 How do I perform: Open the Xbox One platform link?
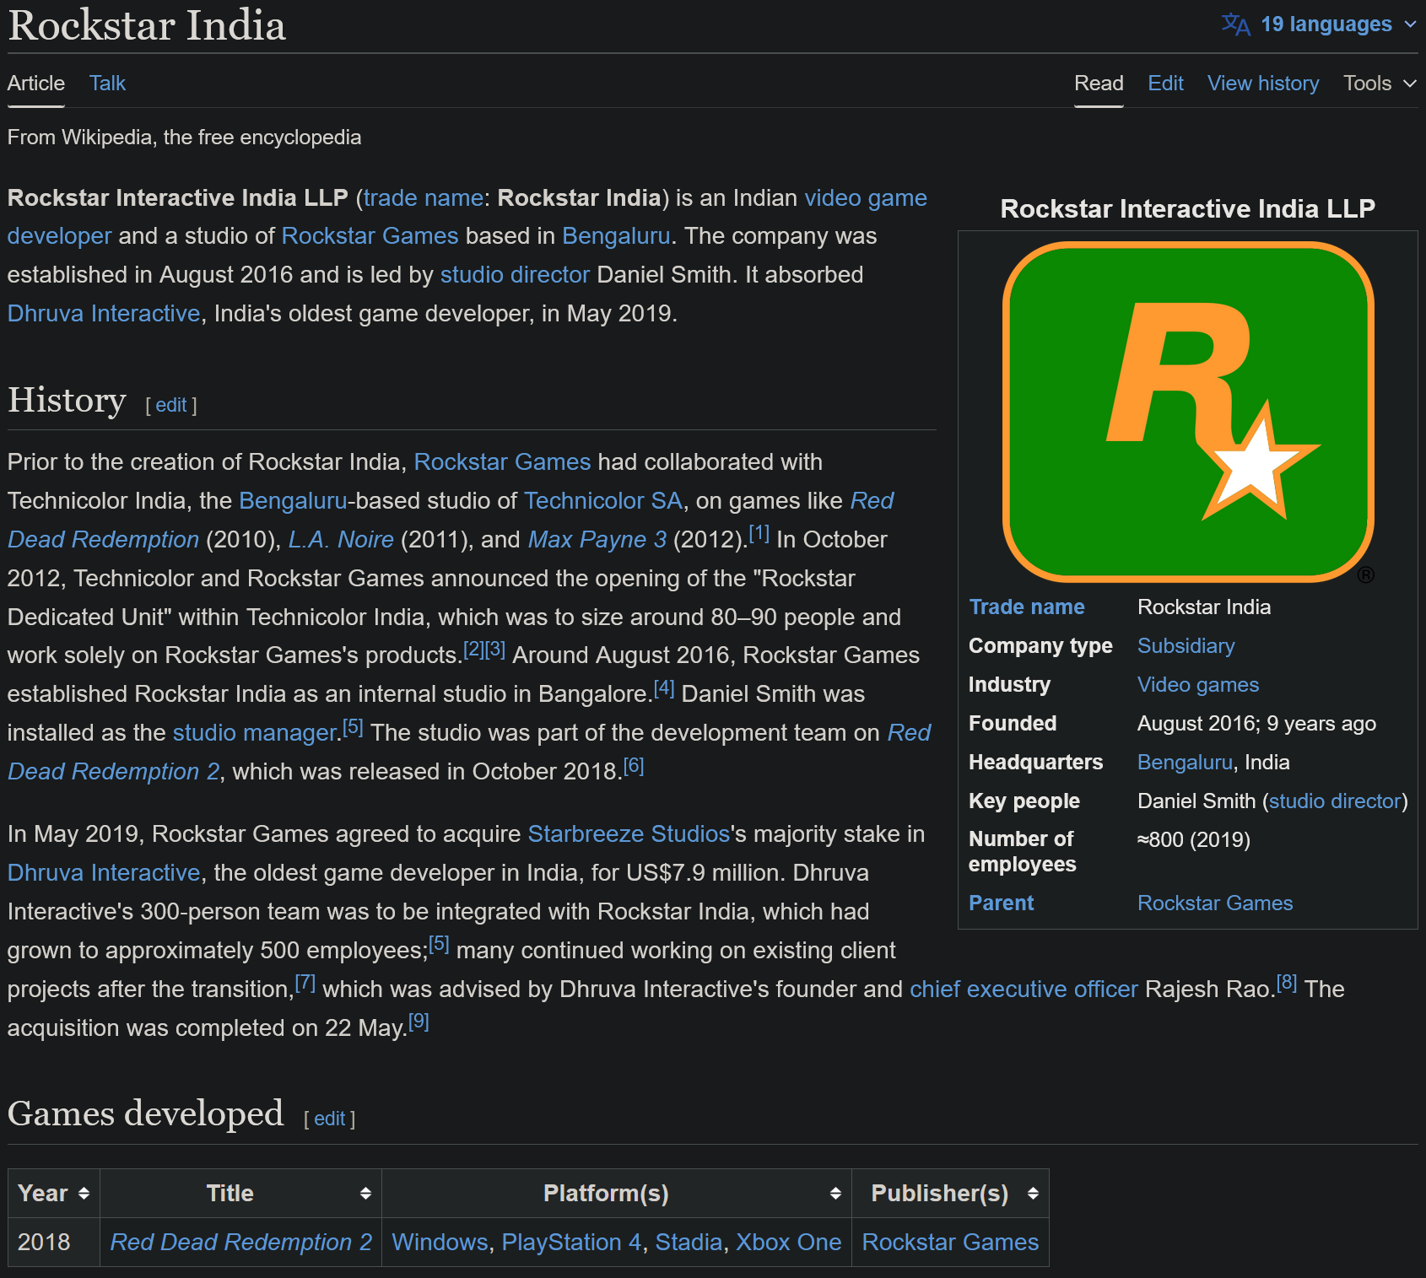789,1243
